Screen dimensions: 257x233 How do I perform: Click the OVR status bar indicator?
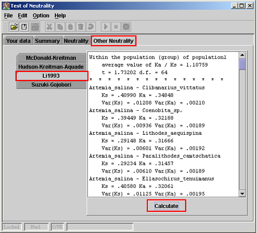click(58, 227)
